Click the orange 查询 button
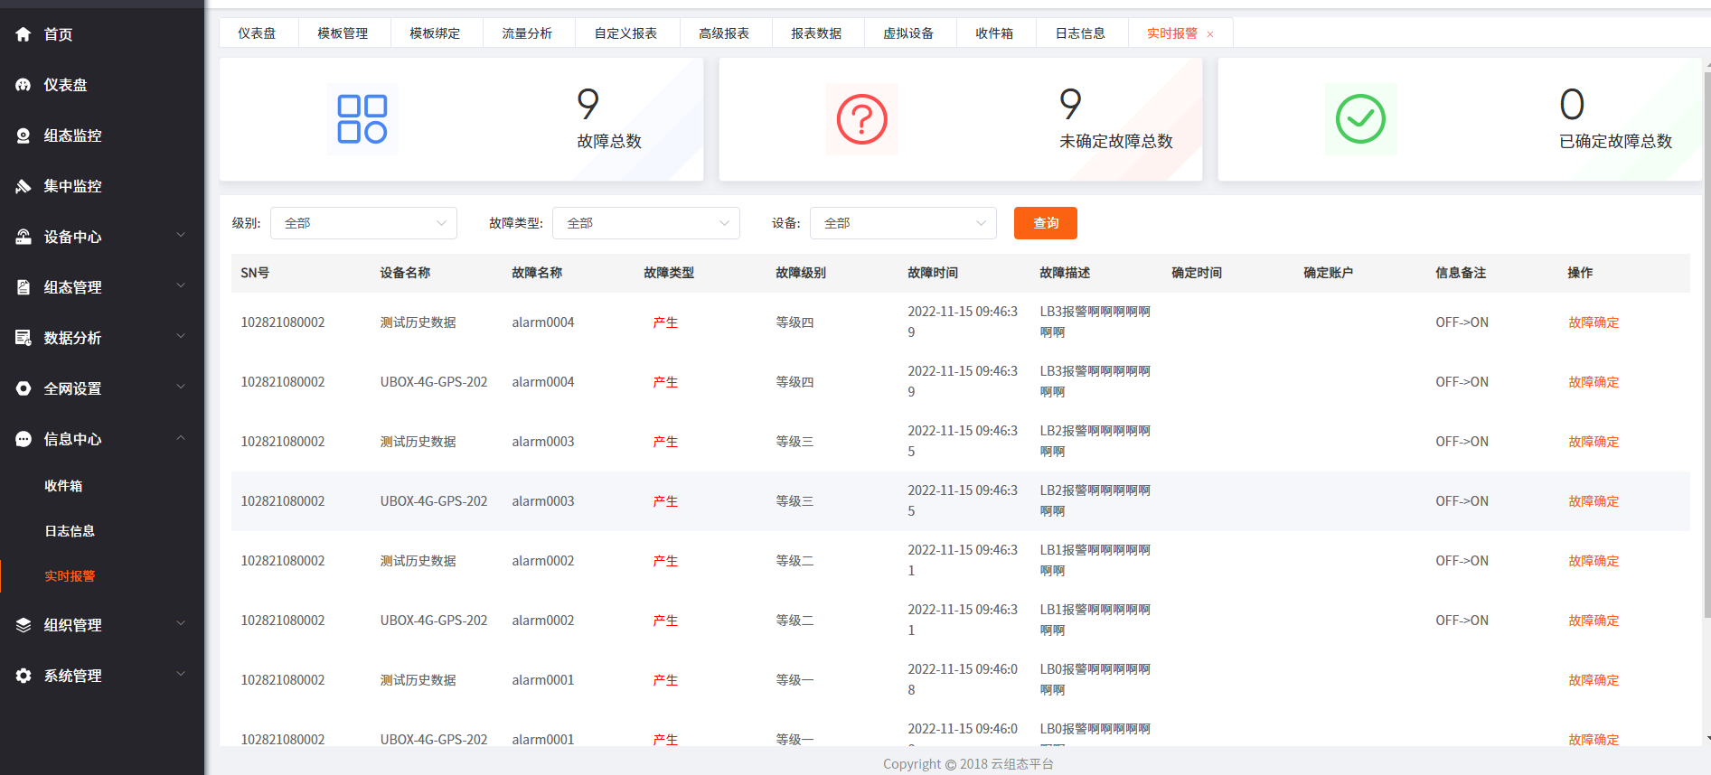This screenshot has width=1711, height=775. 1046,223
